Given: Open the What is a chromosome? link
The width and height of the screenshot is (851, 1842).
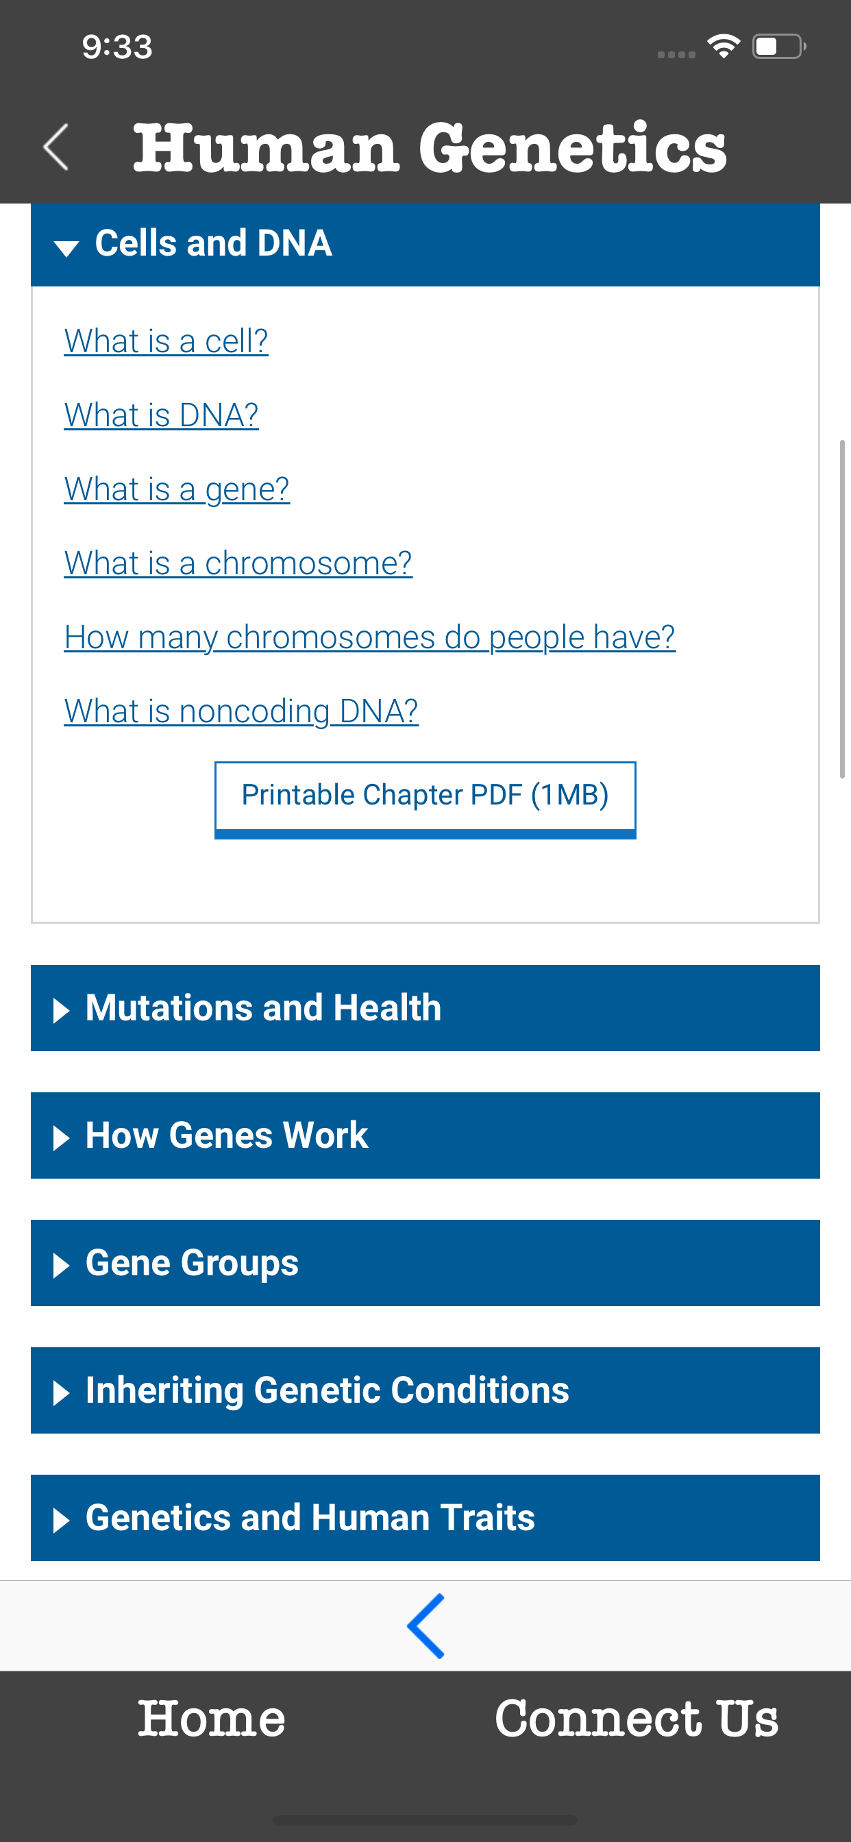Looking at the screenshot, I should click(238, 563).
